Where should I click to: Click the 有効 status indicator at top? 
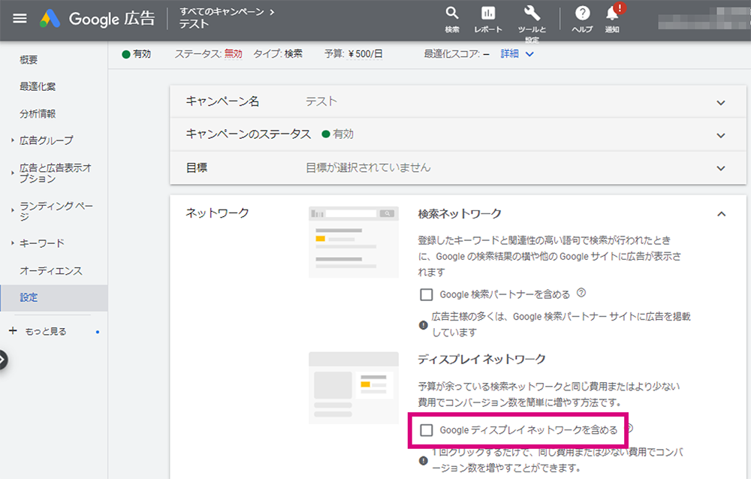(137, 54)
